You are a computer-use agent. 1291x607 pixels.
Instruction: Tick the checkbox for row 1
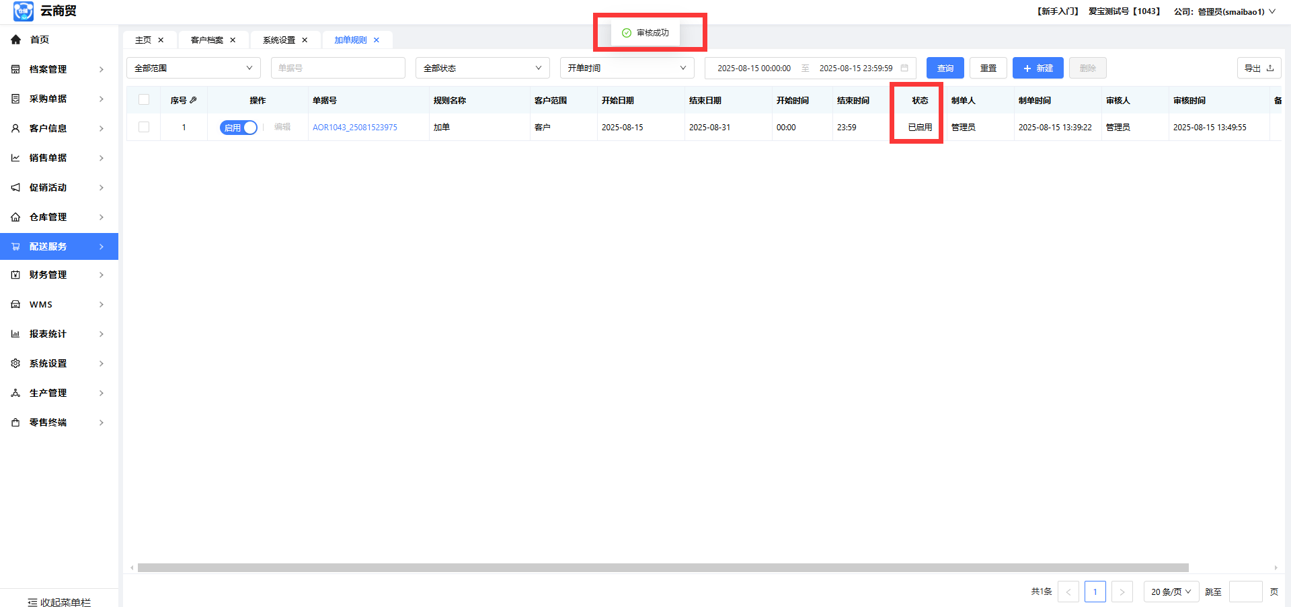(x=144, y=127)
